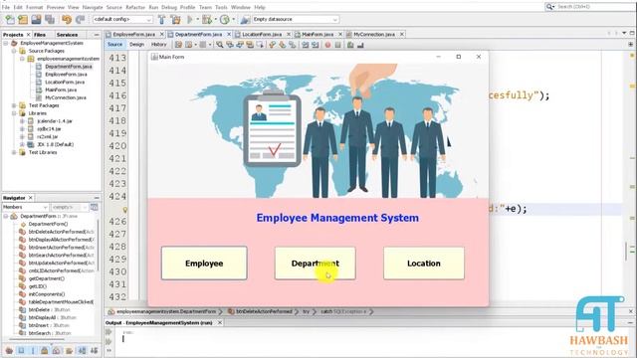Click the warning bulb icon in line gutter
The image size is (637, 358).
click(125, 210)
